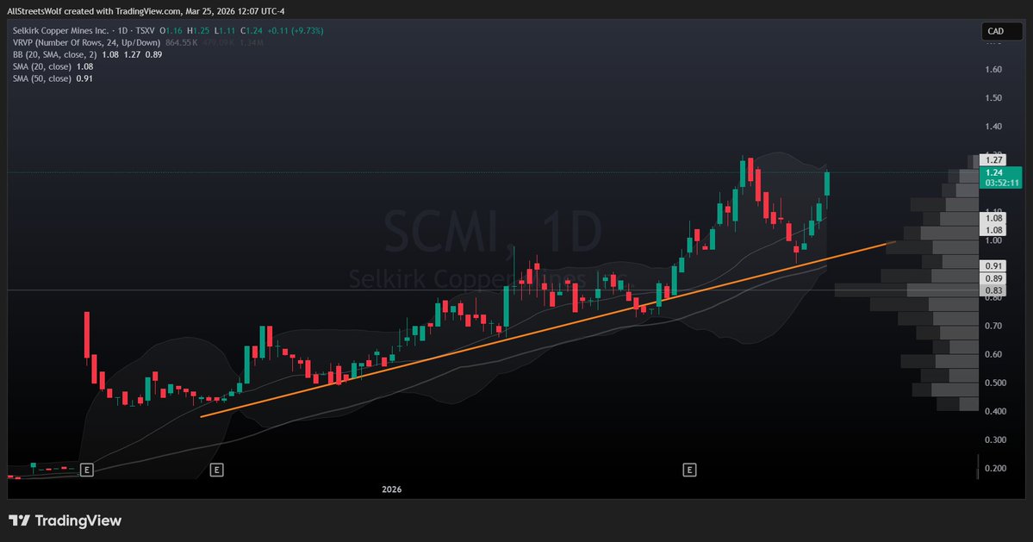The image size is (1033, 542).
Task: Click the 1.50 price axis label
Action: 993,98
